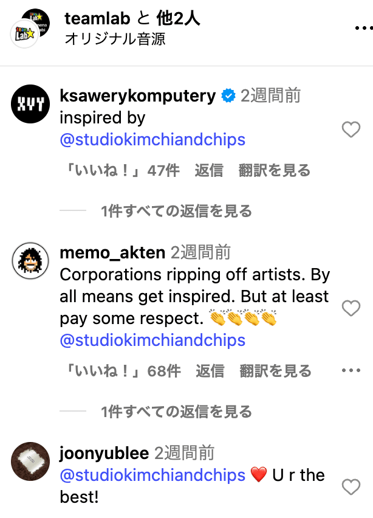Like memo_akten's comment with heart icon
Viewport: 373px width, 518px height.
pyautogui.click(x=351, y=309)
